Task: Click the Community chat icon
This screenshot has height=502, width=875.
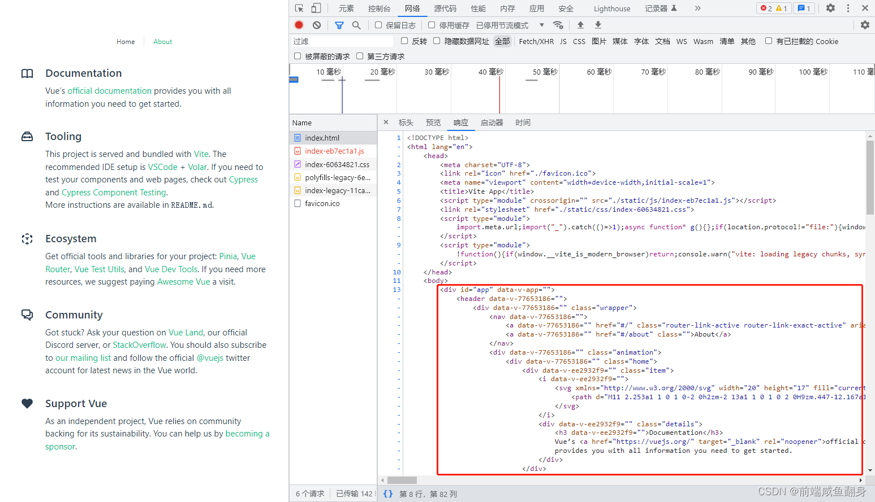Action: (27, 315)
